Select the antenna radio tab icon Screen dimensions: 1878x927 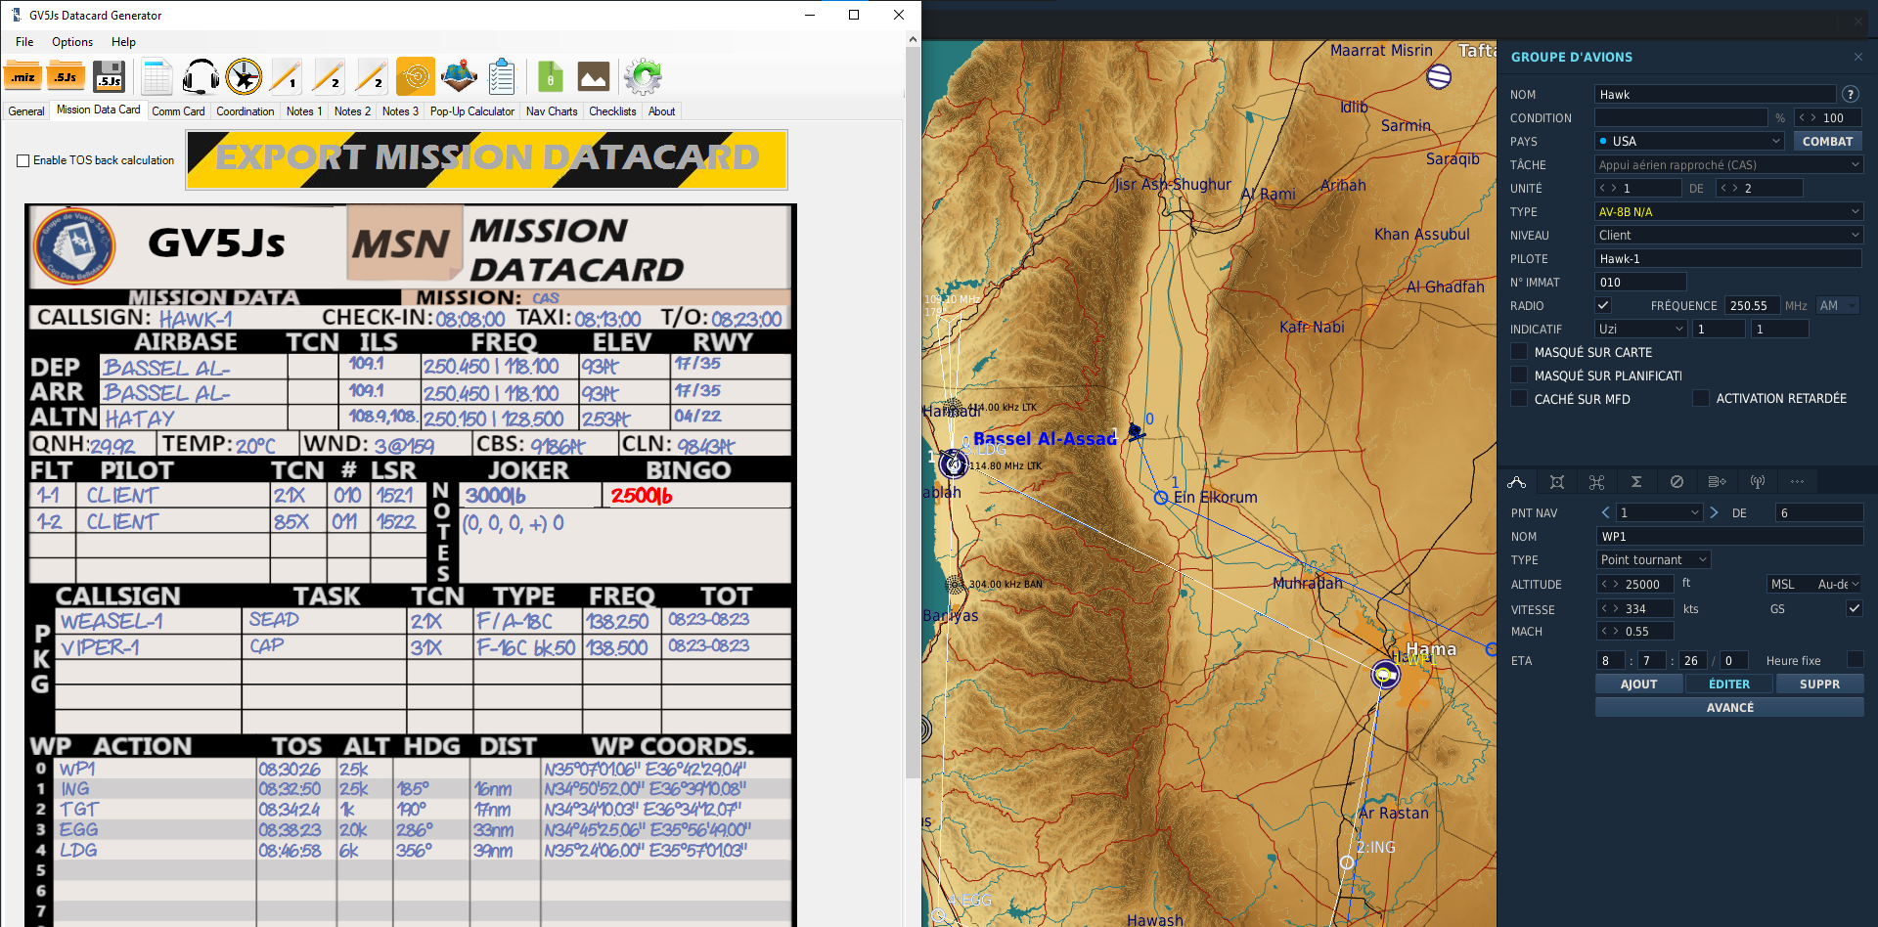tap(1758, 481)
